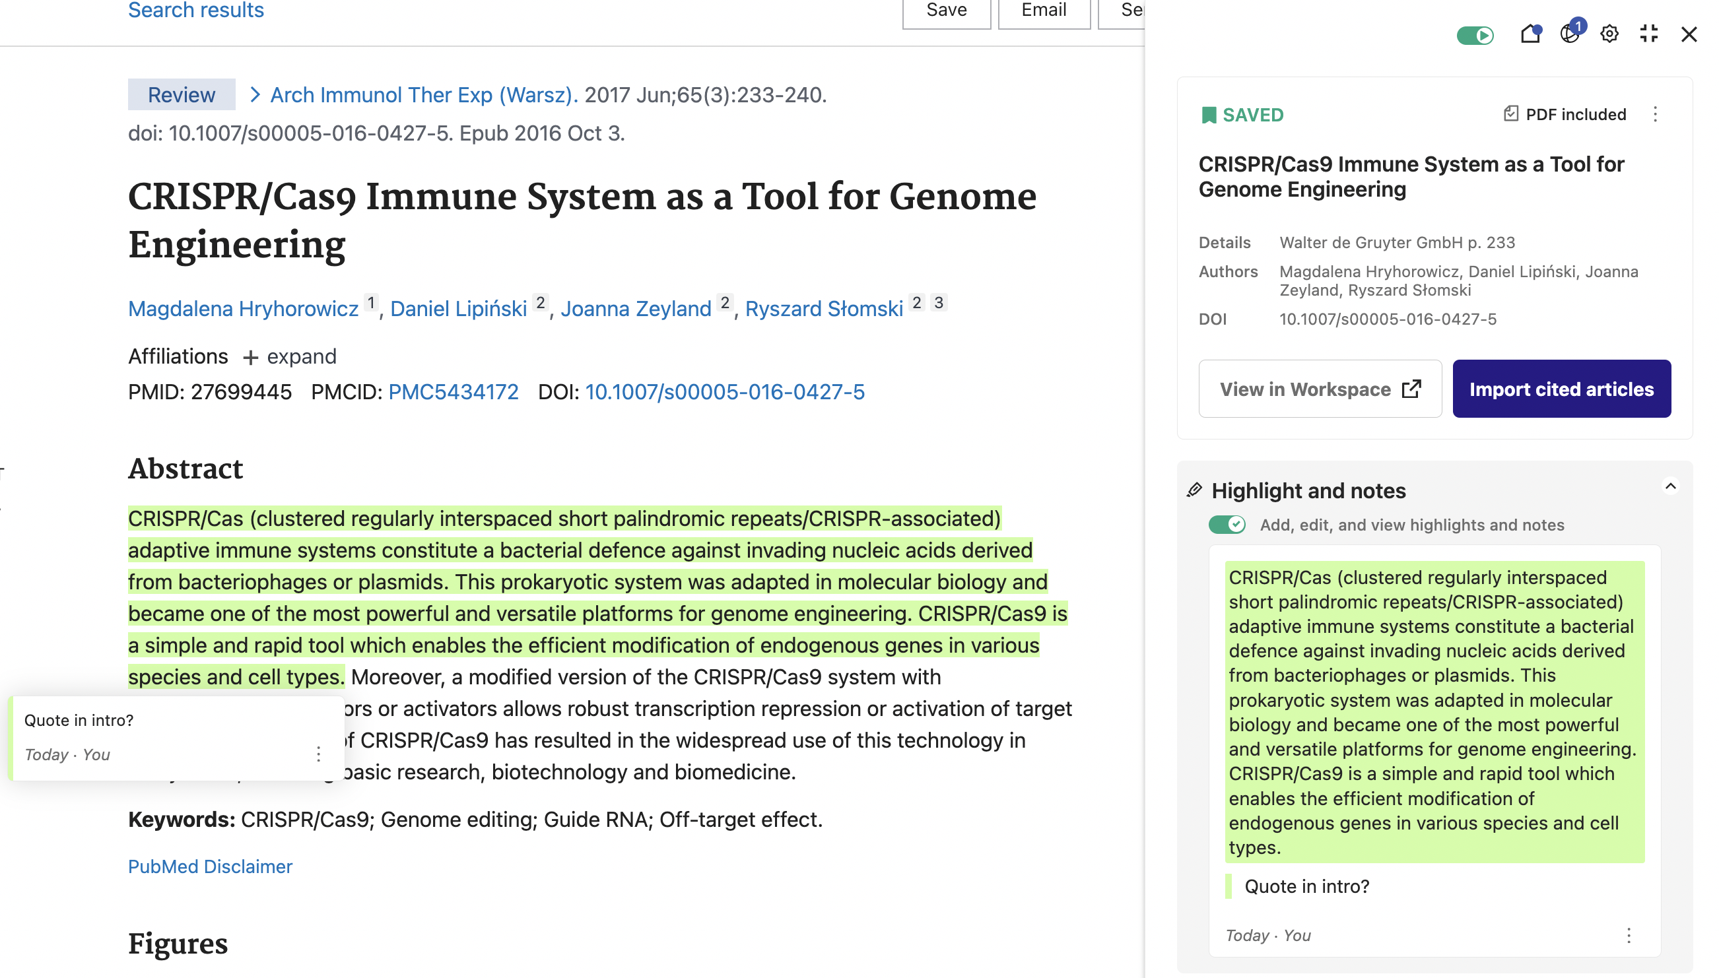Open the home icon in the panel header
Viewport: 1719px width, 978px height.
pyautogui.click(x=1530, y=34)
